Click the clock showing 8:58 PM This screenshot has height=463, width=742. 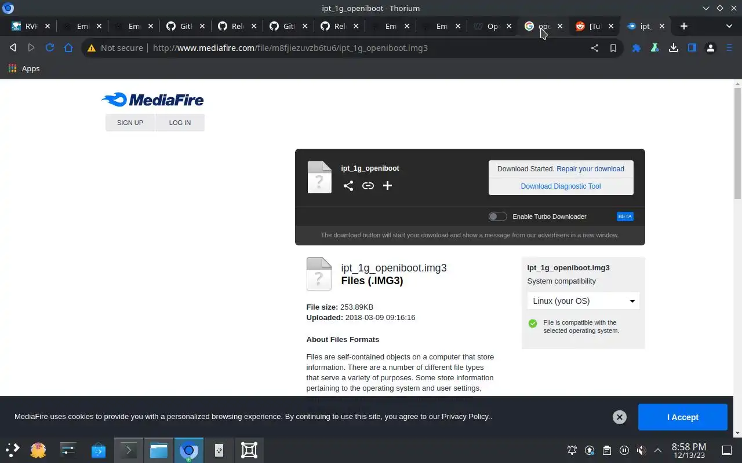pos(689,450)
